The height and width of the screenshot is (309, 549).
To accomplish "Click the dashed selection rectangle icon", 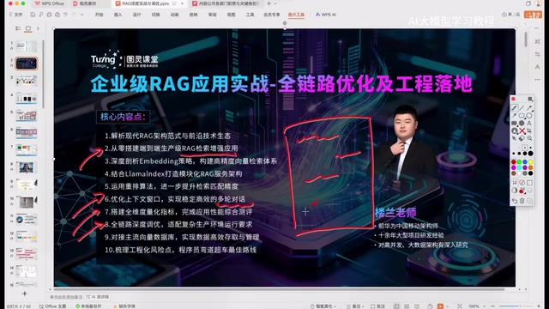I will [x=529, y=183].
